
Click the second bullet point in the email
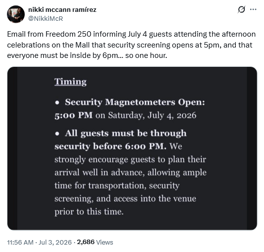[57, 134]
